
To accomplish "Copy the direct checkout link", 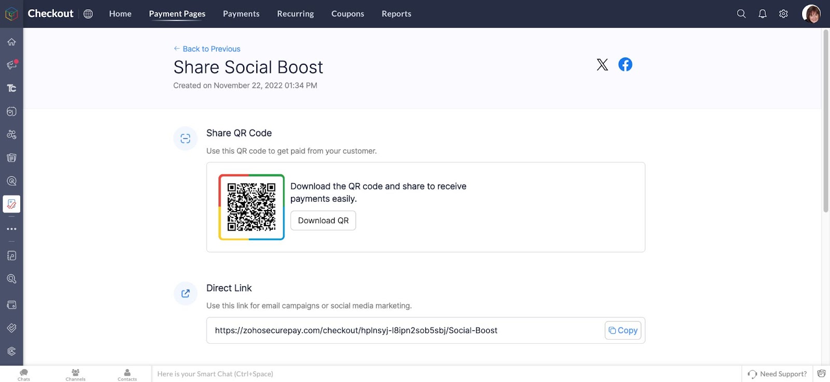I will pyautogui.click(x=623, y=330).
